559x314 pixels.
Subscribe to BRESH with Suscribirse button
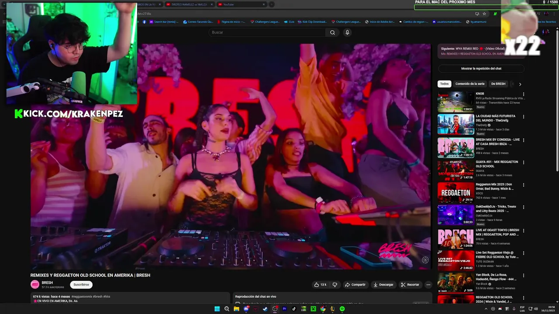[x=81, y=284]
